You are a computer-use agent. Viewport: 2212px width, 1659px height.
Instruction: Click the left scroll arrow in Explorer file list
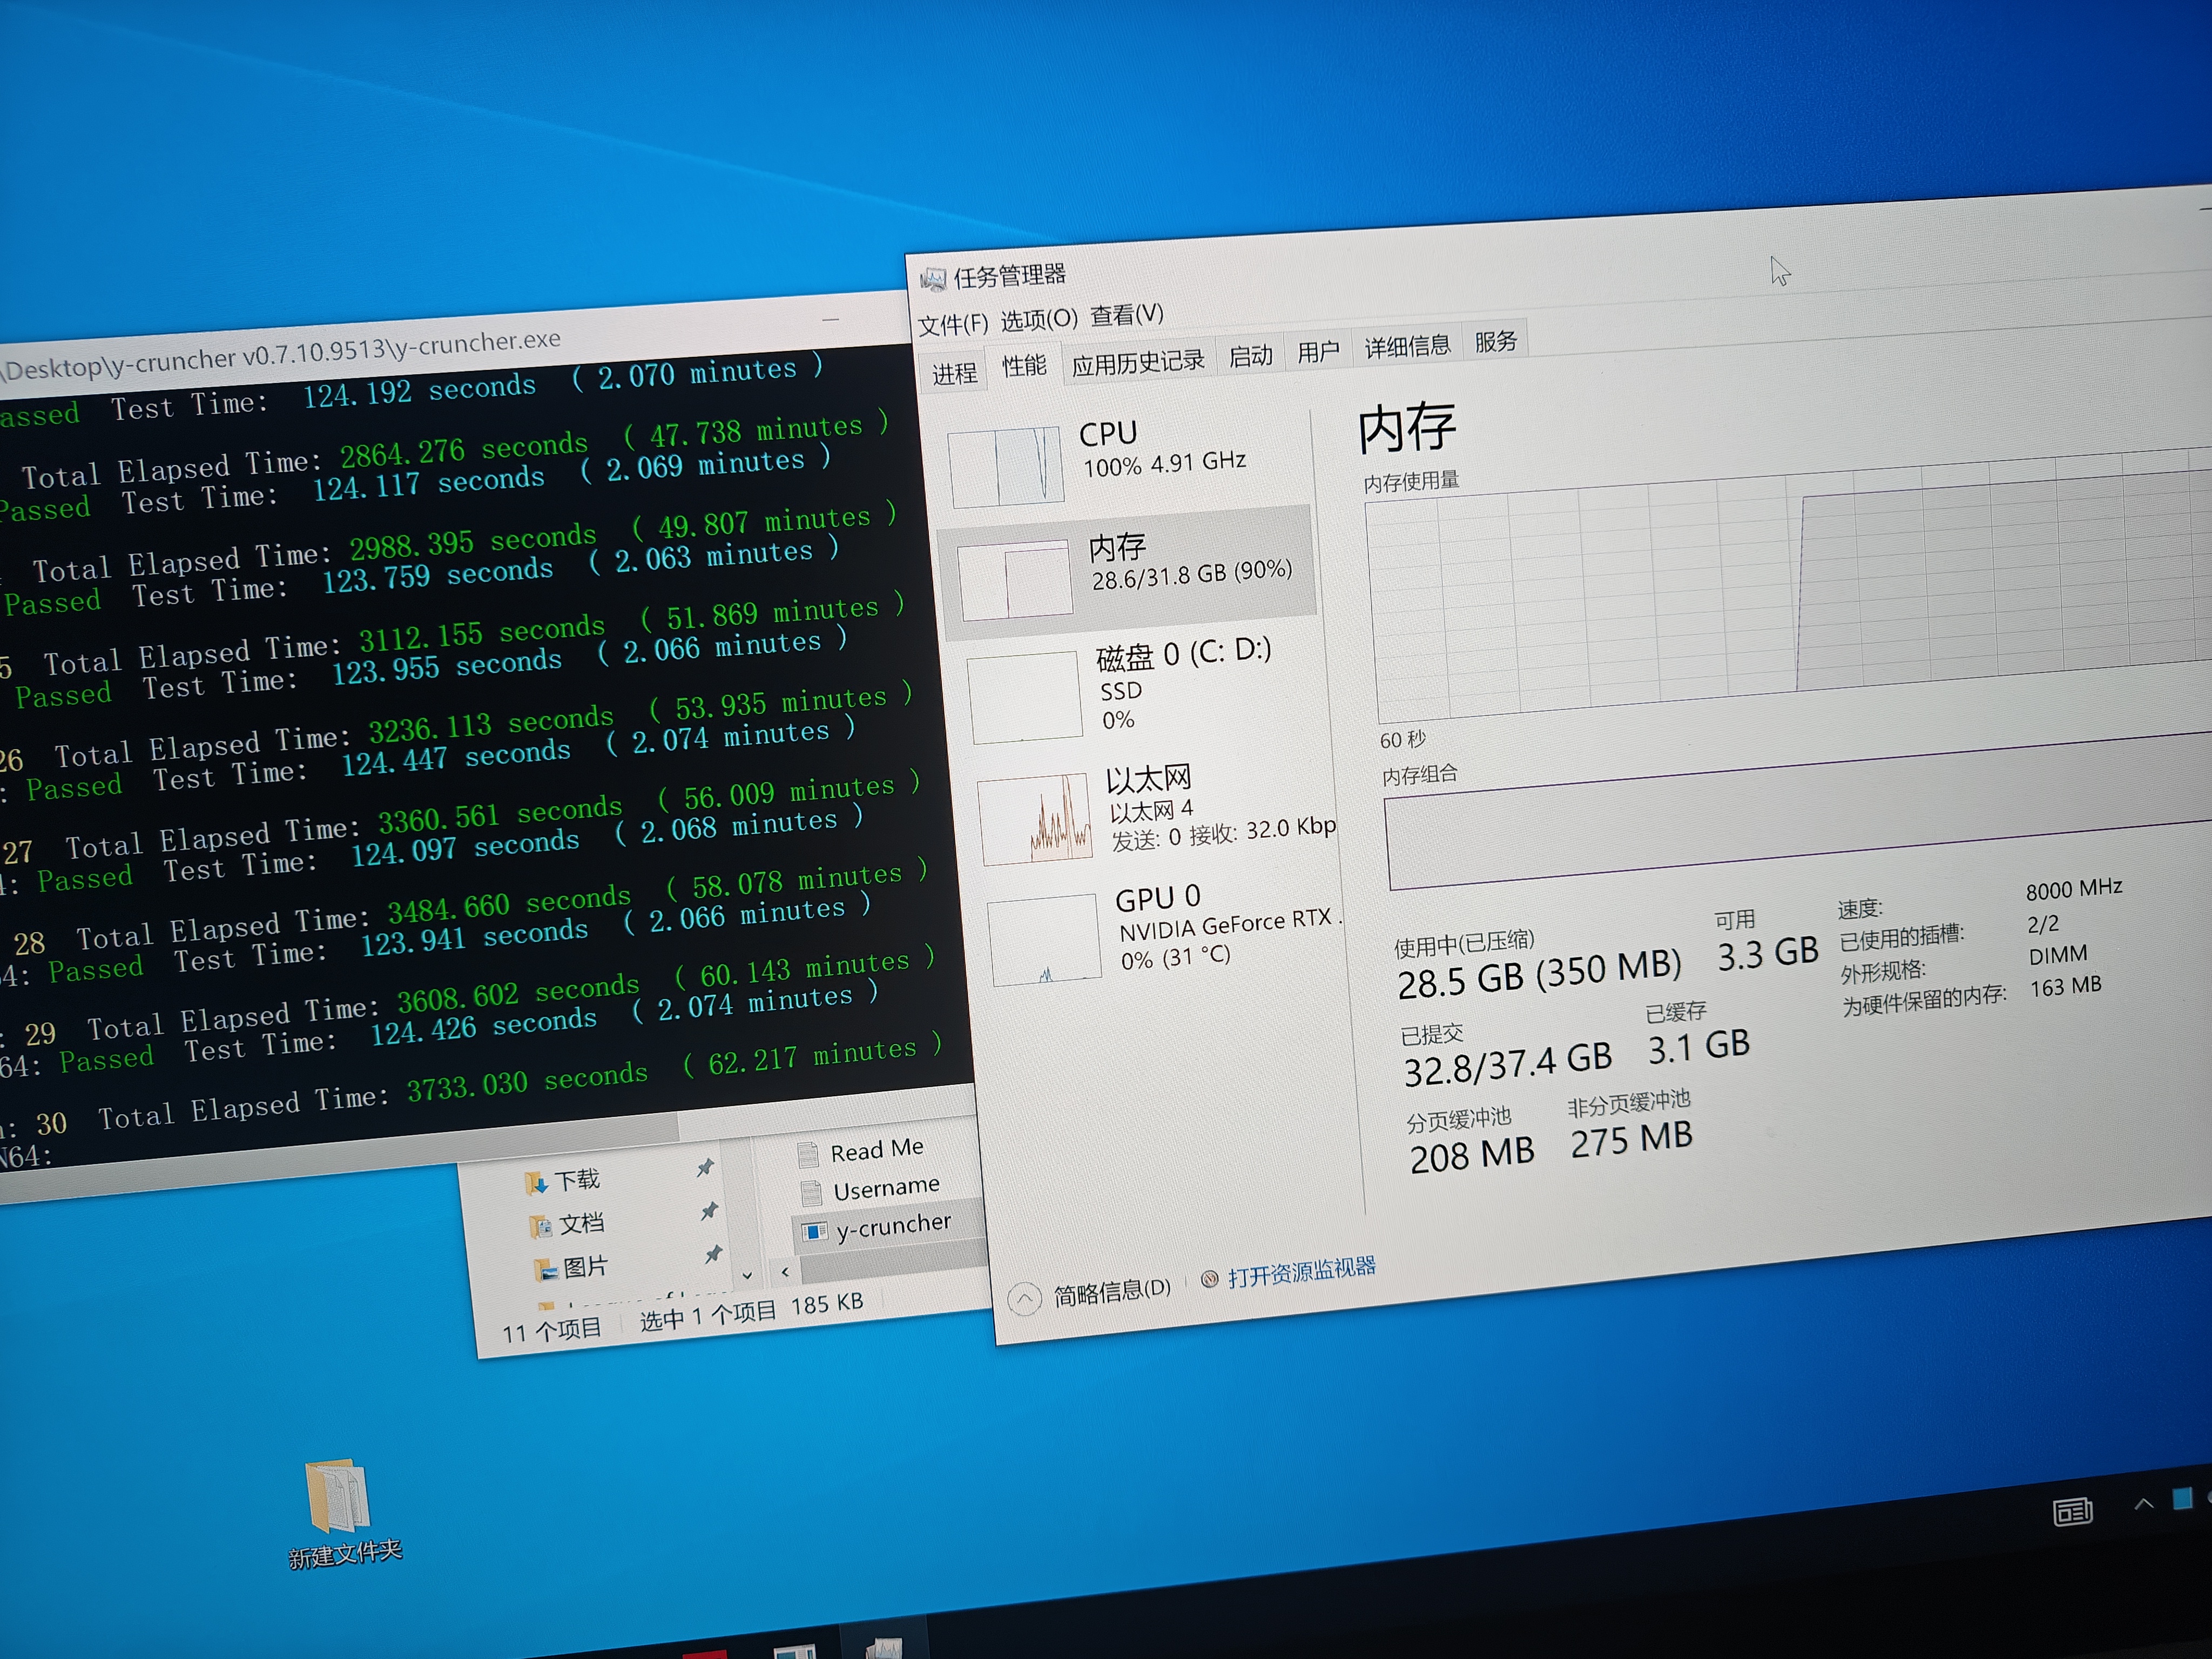tap(785, 1272)
